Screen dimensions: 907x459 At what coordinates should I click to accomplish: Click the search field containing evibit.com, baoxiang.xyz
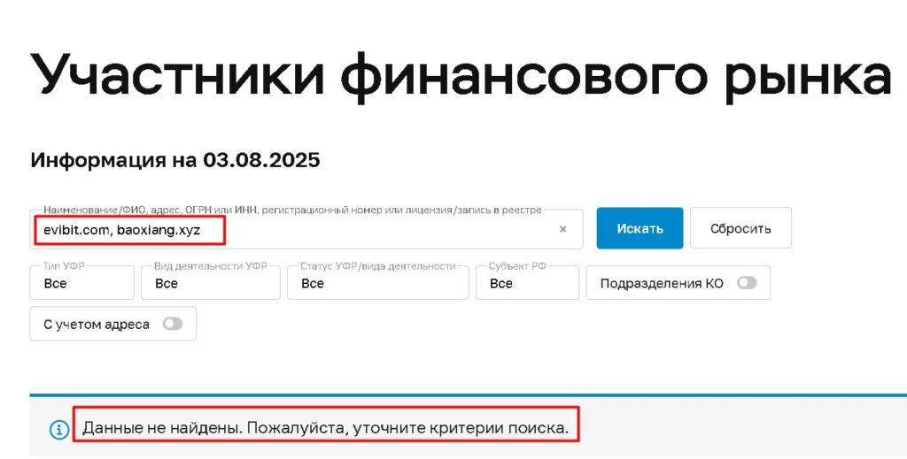tap(306, 229)
